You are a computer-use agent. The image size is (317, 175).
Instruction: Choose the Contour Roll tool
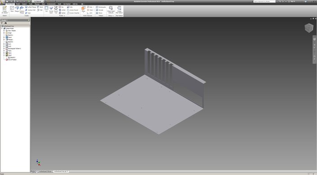pyautogui.click(x=30, y=10)
